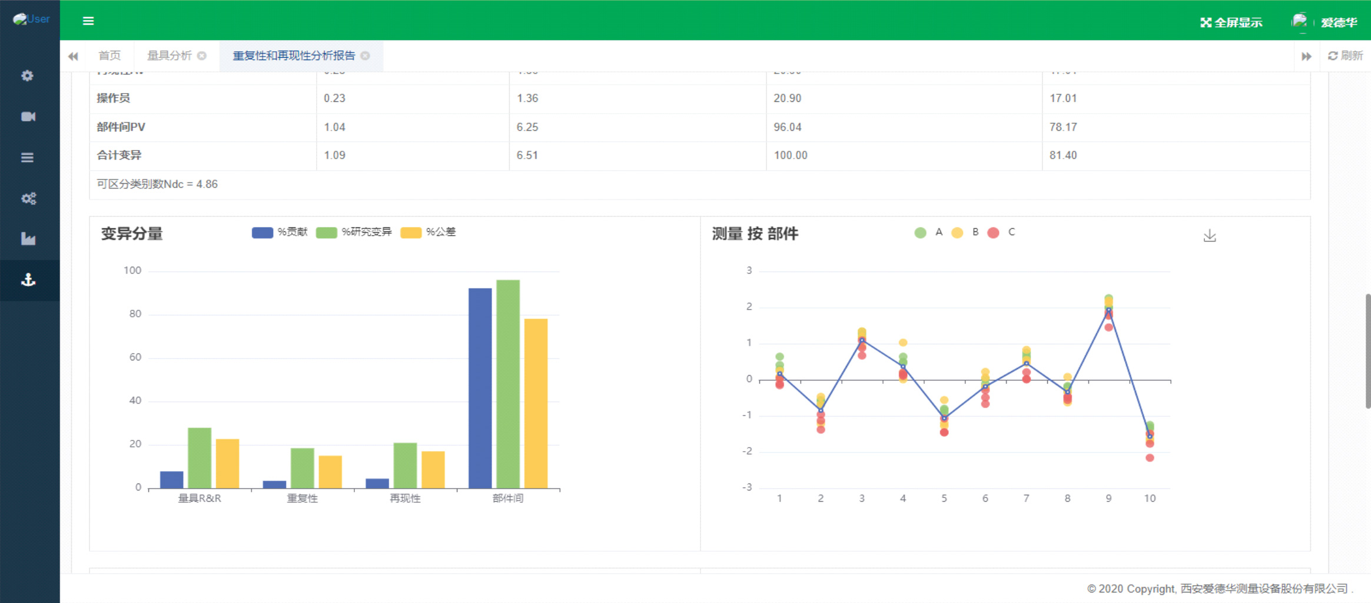Open the 爱德华 user account menu

click(x=1325, y=22)
